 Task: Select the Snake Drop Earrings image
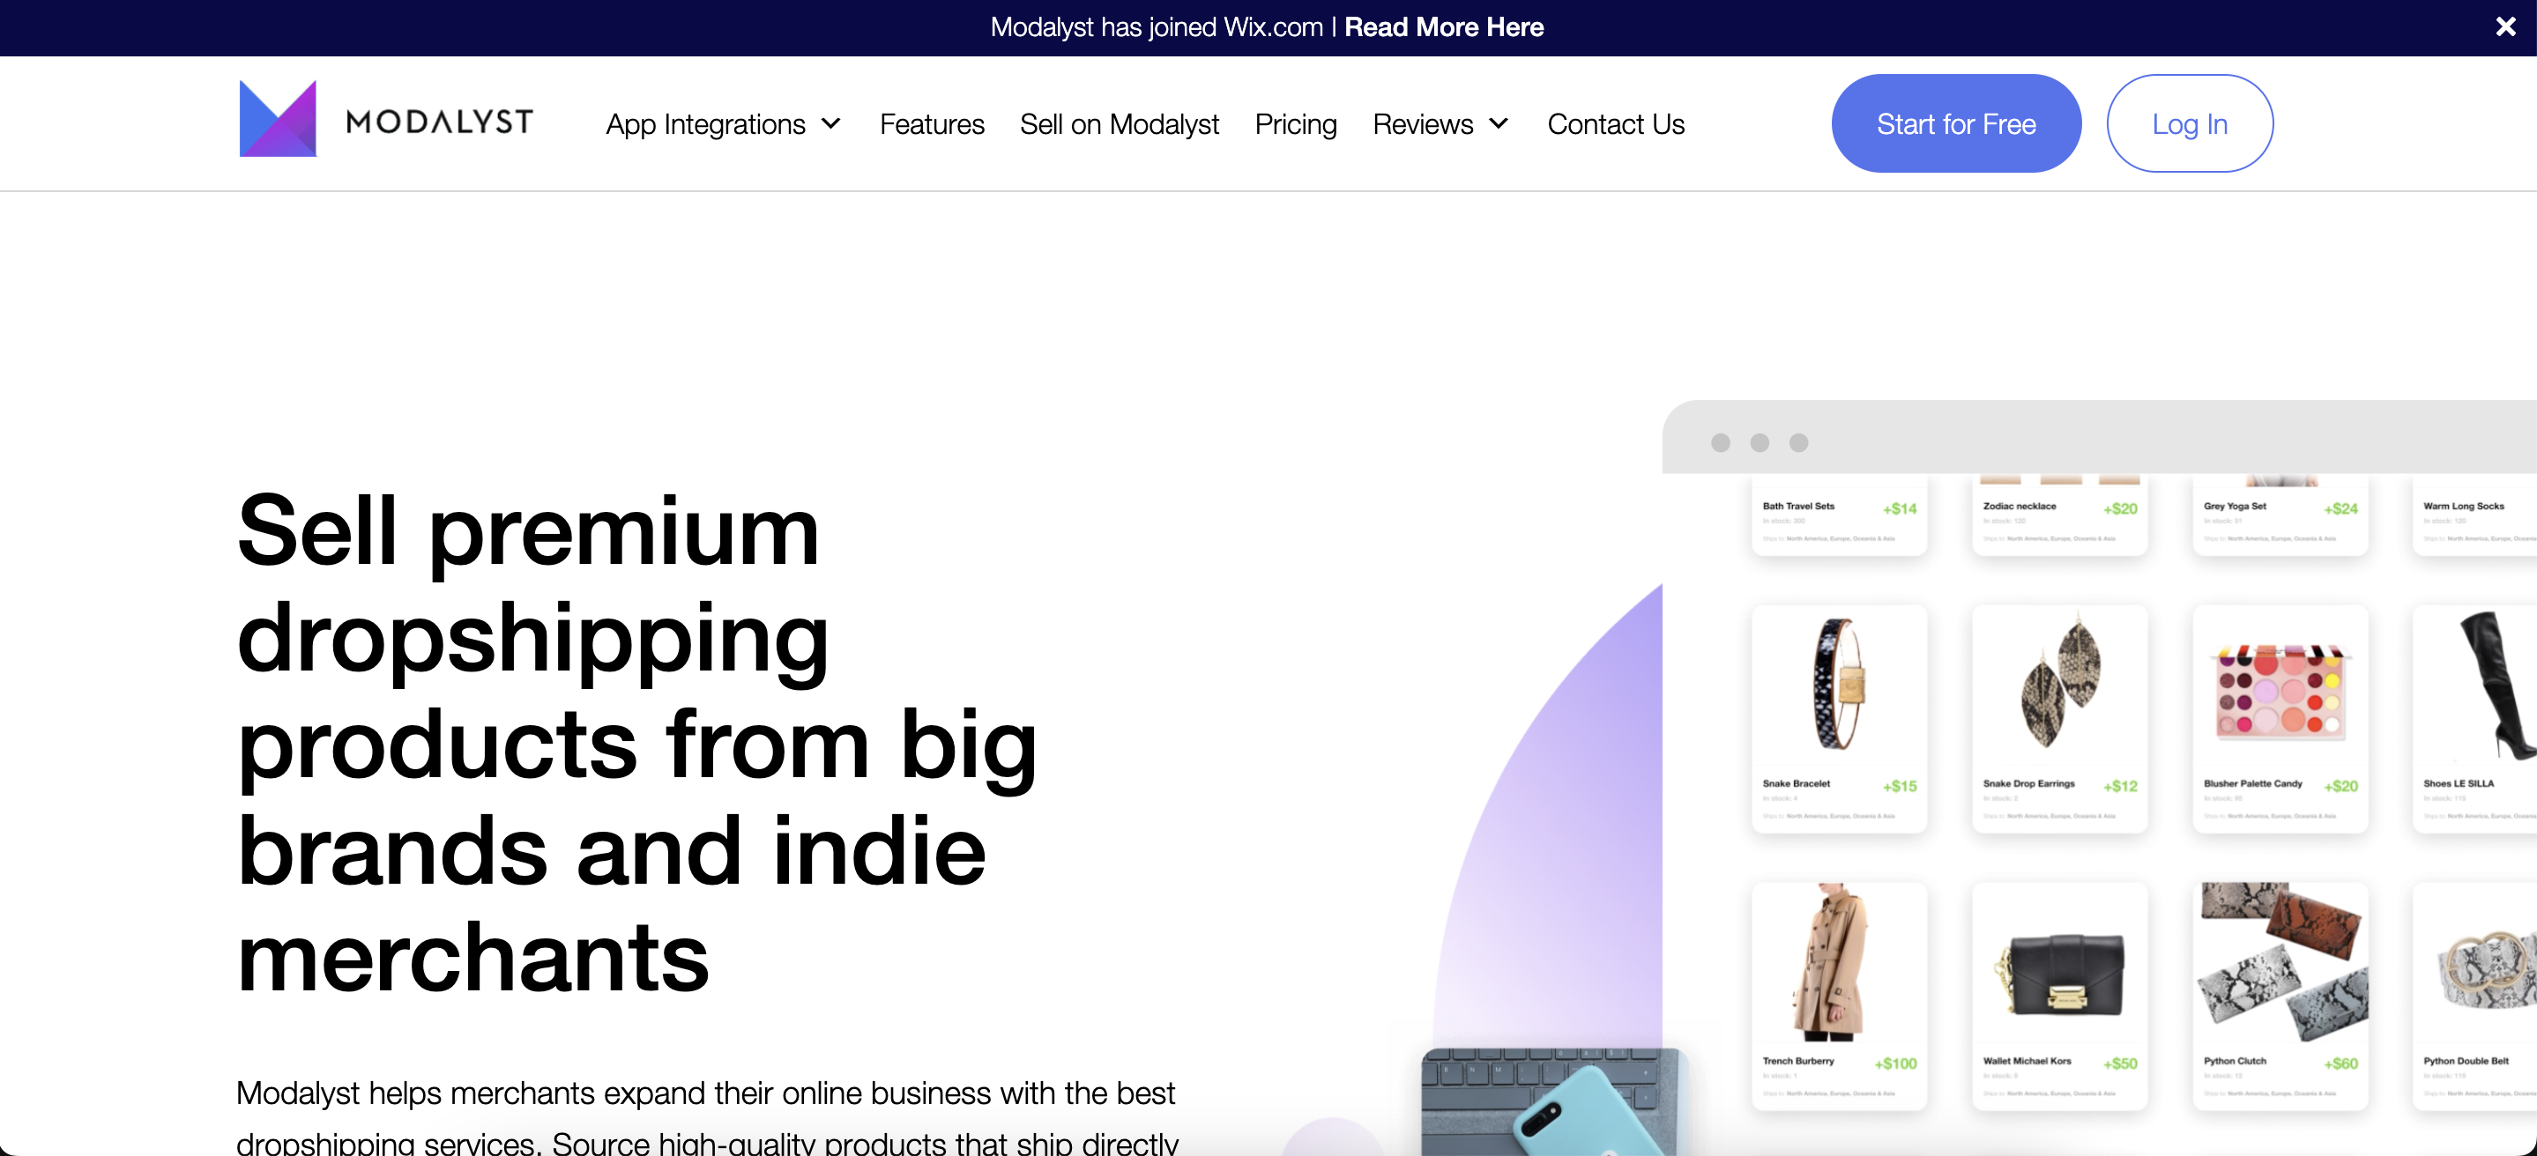point(2059,679)
